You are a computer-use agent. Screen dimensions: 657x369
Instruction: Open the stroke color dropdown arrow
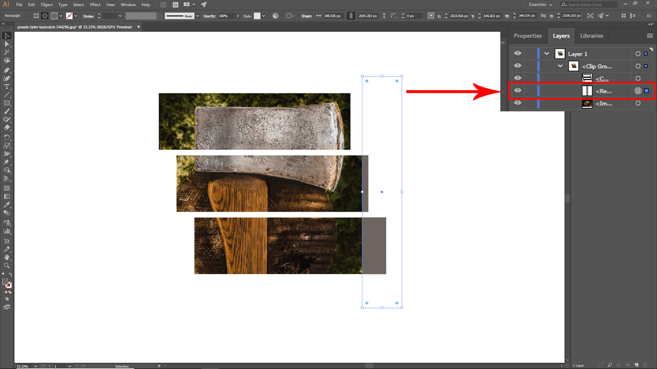pos(76,16)
